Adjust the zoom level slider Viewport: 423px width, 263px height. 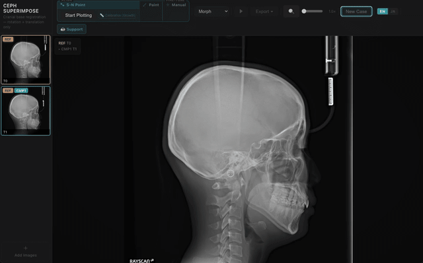pos(313,11)
